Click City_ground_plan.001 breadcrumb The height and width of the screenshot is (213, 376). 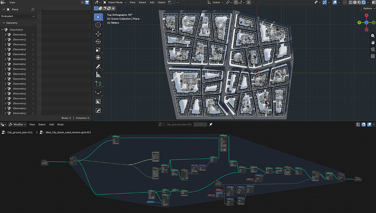click(20, 132)
